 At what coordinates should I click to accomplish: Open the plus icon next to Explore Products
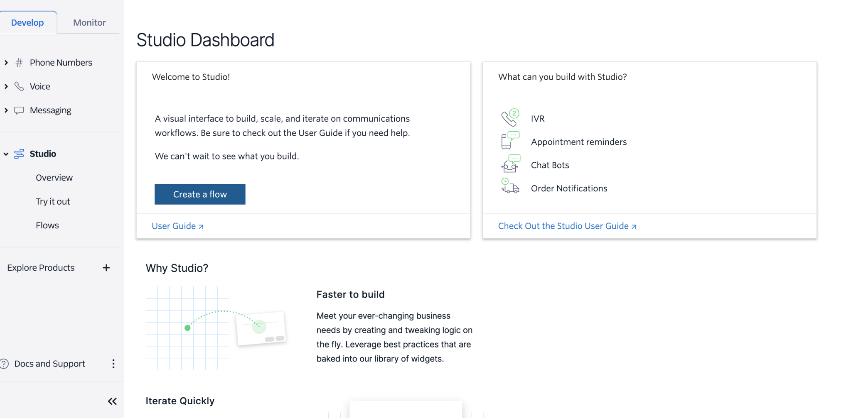tap(106, 268)
